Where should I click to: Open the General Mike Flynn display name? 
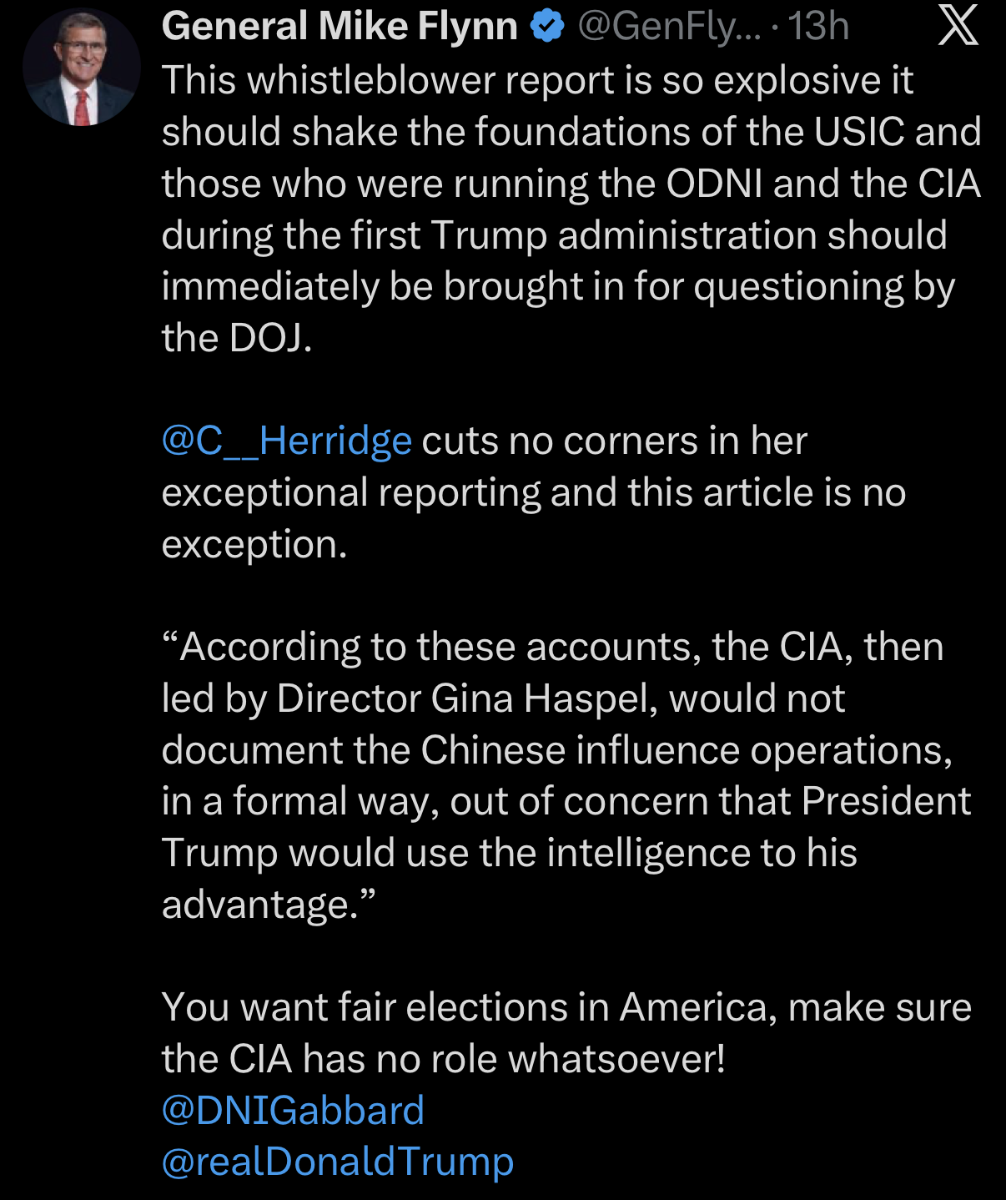[340, 27]
